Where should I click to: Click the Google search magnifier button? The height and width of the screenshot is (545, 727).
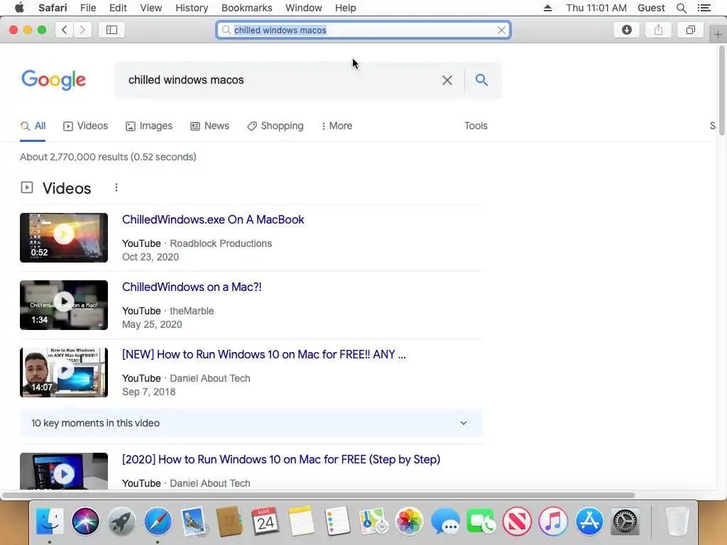482,80
